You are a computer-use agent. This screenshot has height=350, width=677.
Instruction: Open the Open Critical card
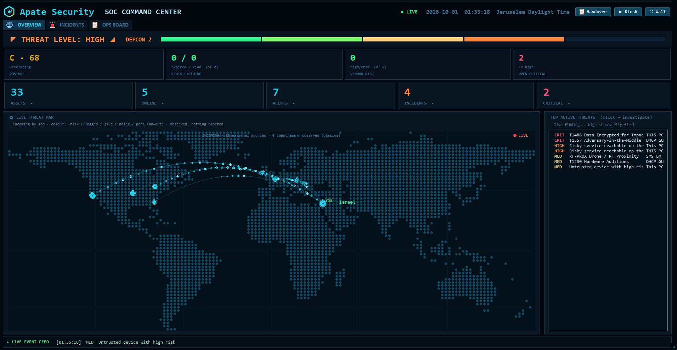coord(592,64)
